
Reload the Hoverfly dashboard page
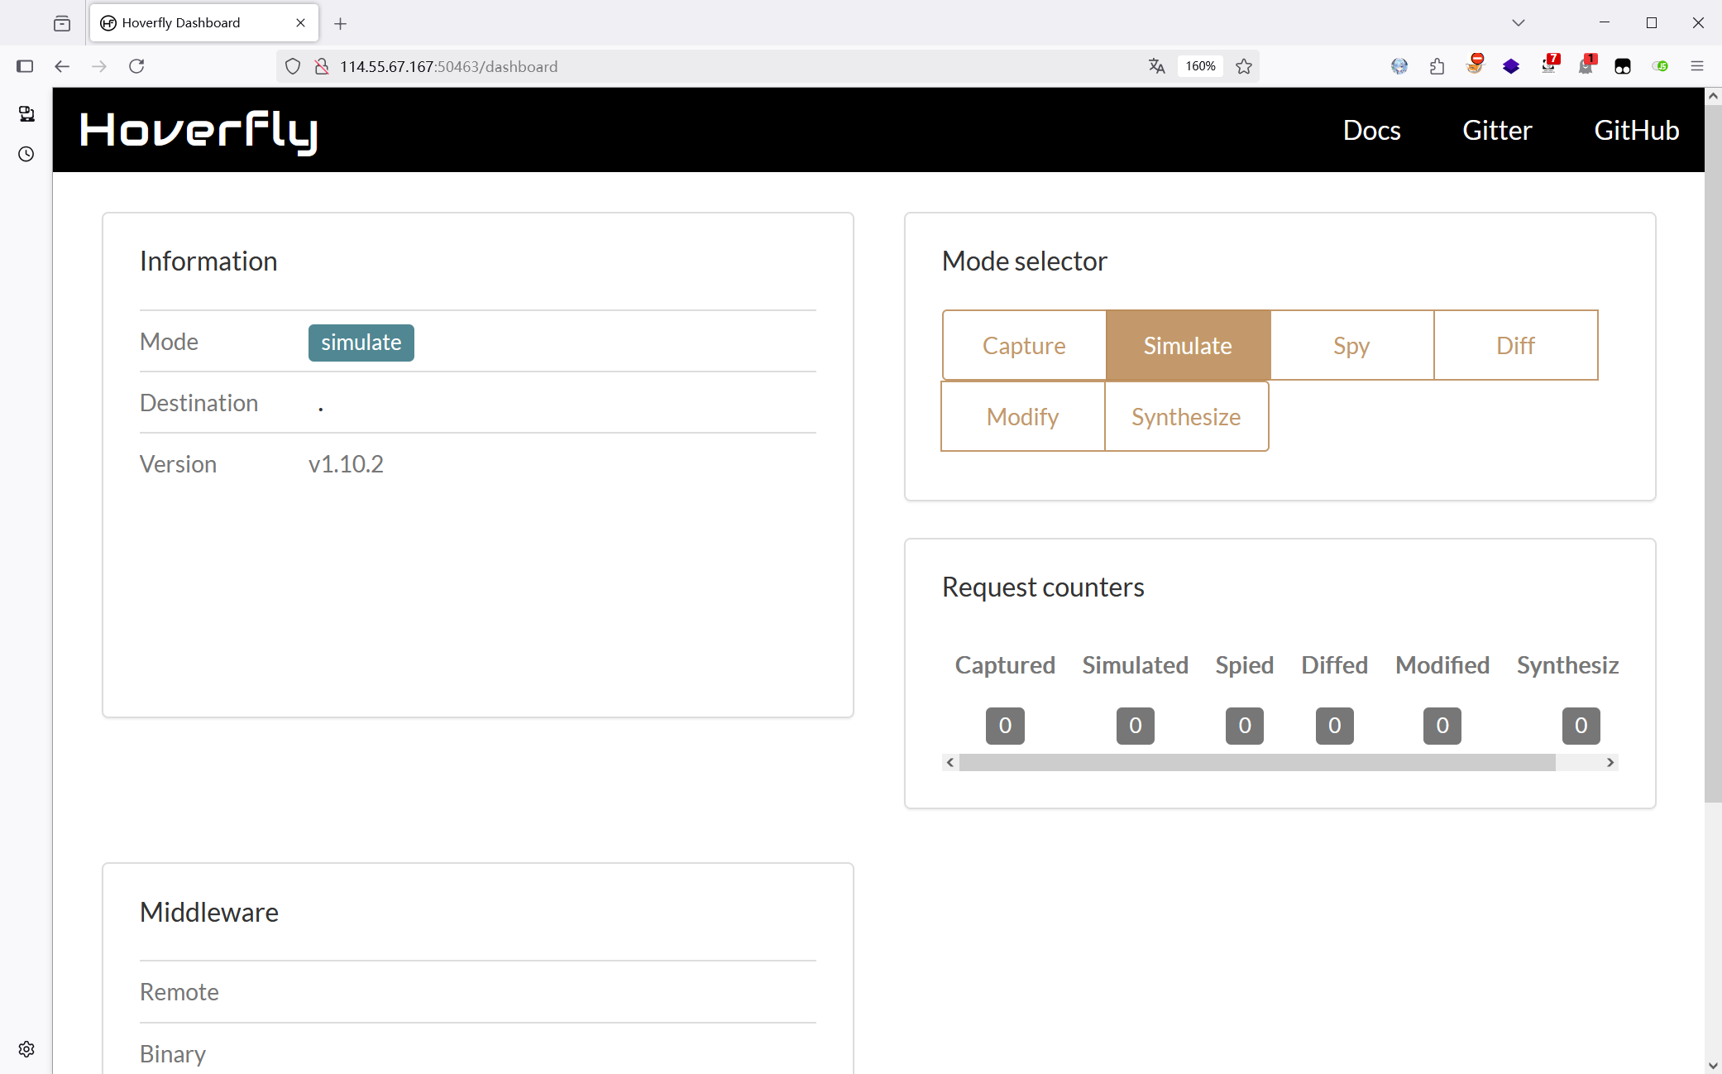pyautogui.click(x=136, y=66)
